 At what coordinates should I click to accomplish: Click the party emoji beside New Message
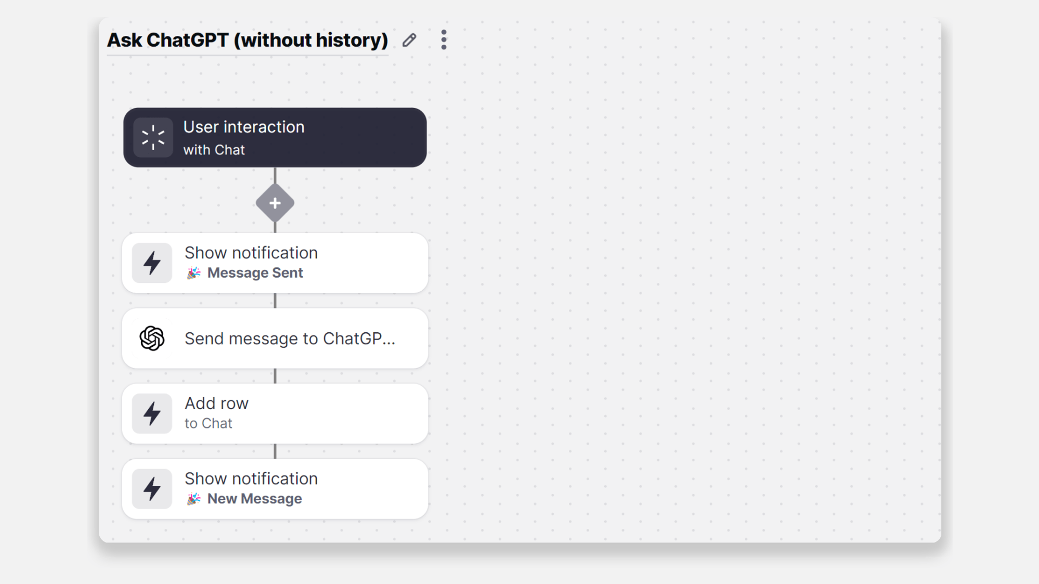point(194,499)
